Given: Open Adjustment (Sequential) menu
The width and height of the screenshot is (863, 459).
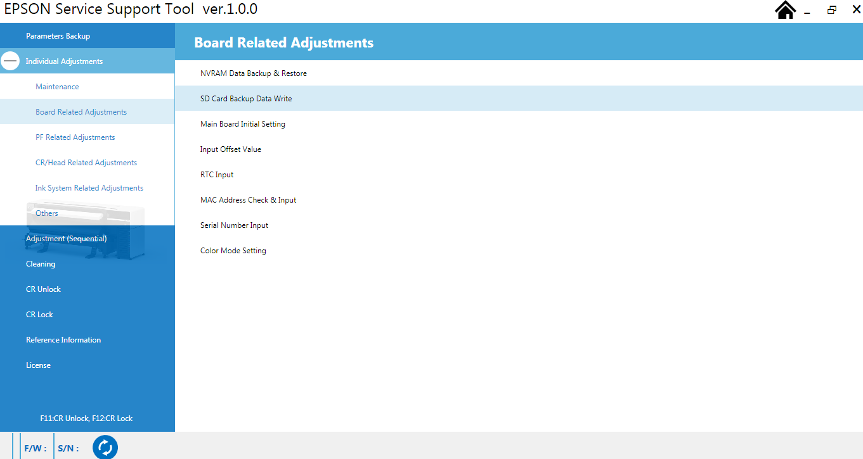Looking at the screenshot, I should coord(66,239).
